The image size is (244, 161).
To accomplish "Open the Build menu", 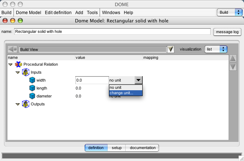I will (x=7, y=13).
